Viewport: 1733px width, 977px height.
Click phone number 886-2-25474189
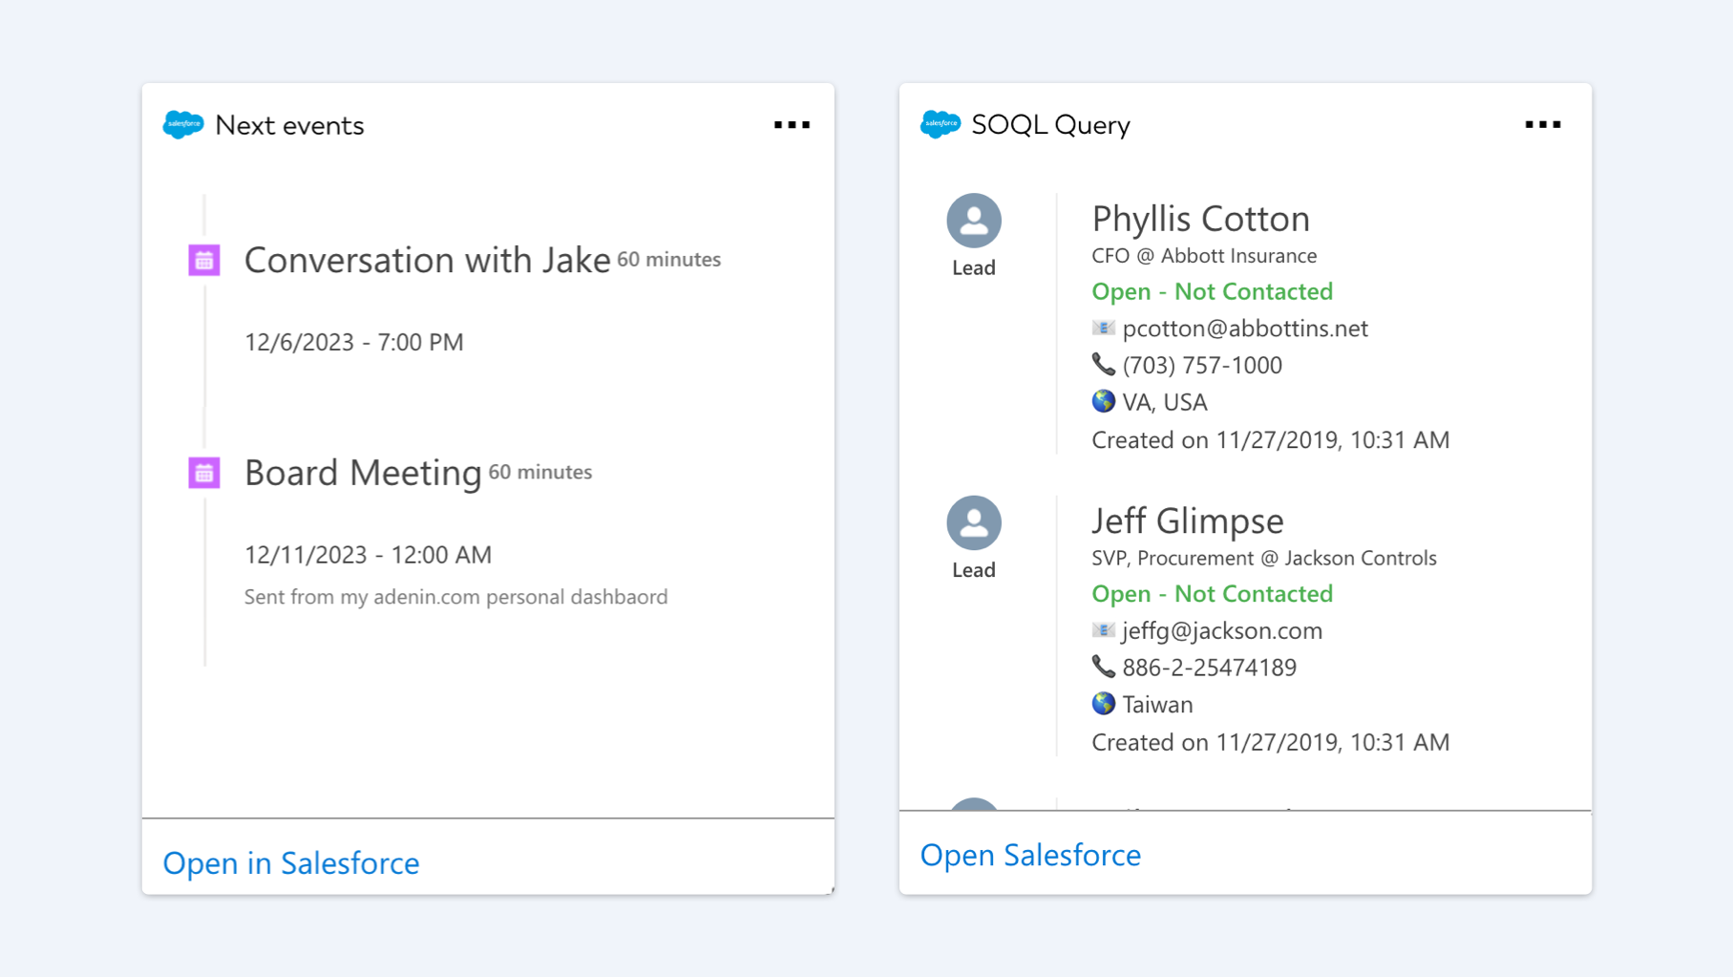1209,668
